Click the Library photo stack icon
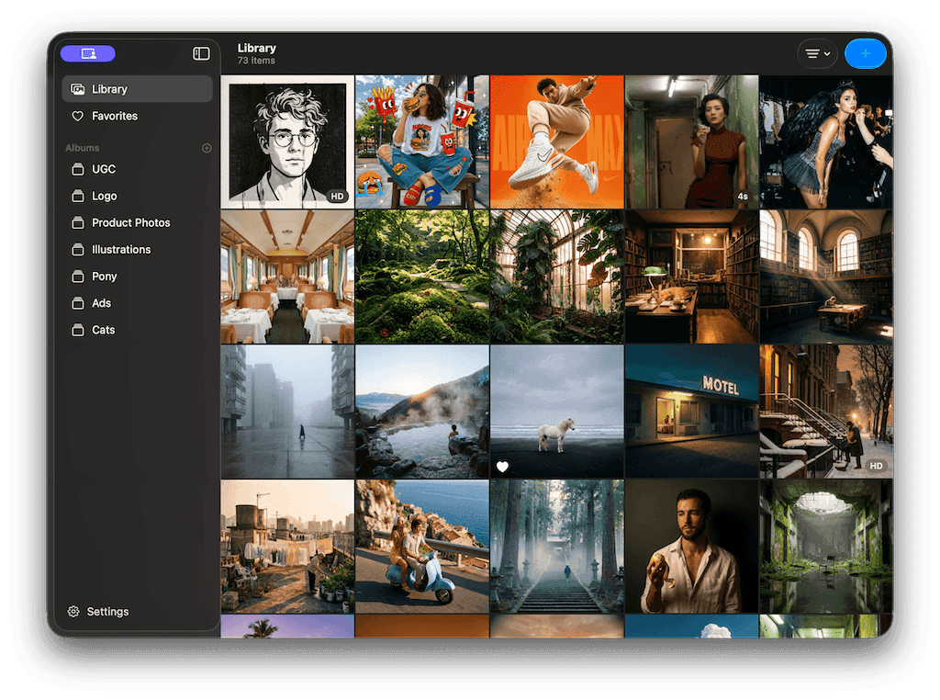The image size is (940, 700). click(77, 89)
